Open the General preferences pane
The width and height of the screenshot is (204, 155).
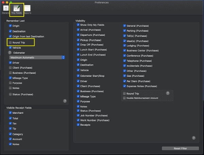(5, 9)
